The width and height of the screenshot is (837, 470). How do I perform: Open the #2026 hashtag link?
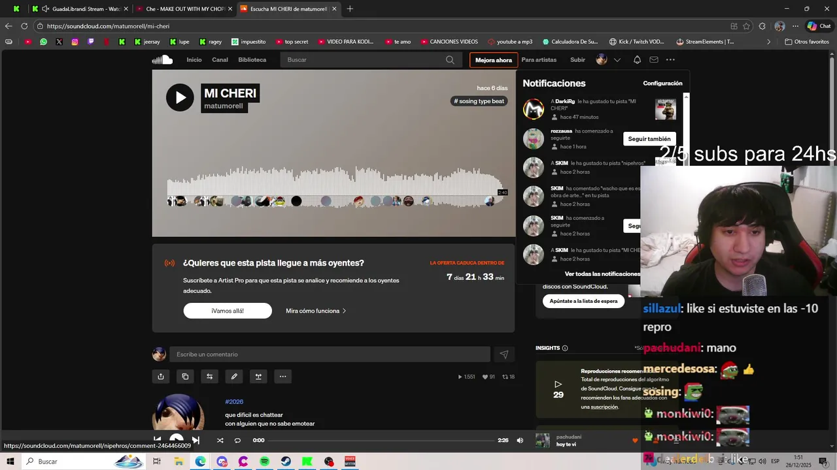pos(234,402)
